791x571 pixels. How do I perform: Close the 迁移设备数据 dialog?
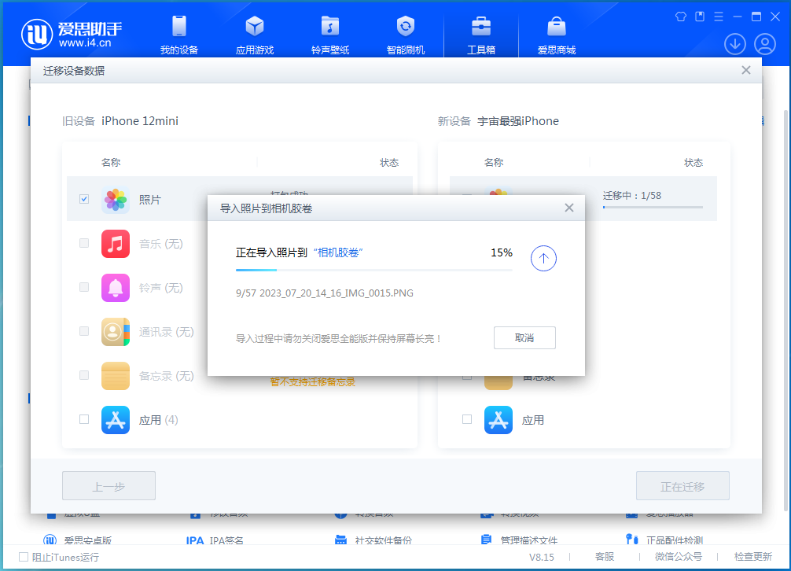click(x=746, y=70)
